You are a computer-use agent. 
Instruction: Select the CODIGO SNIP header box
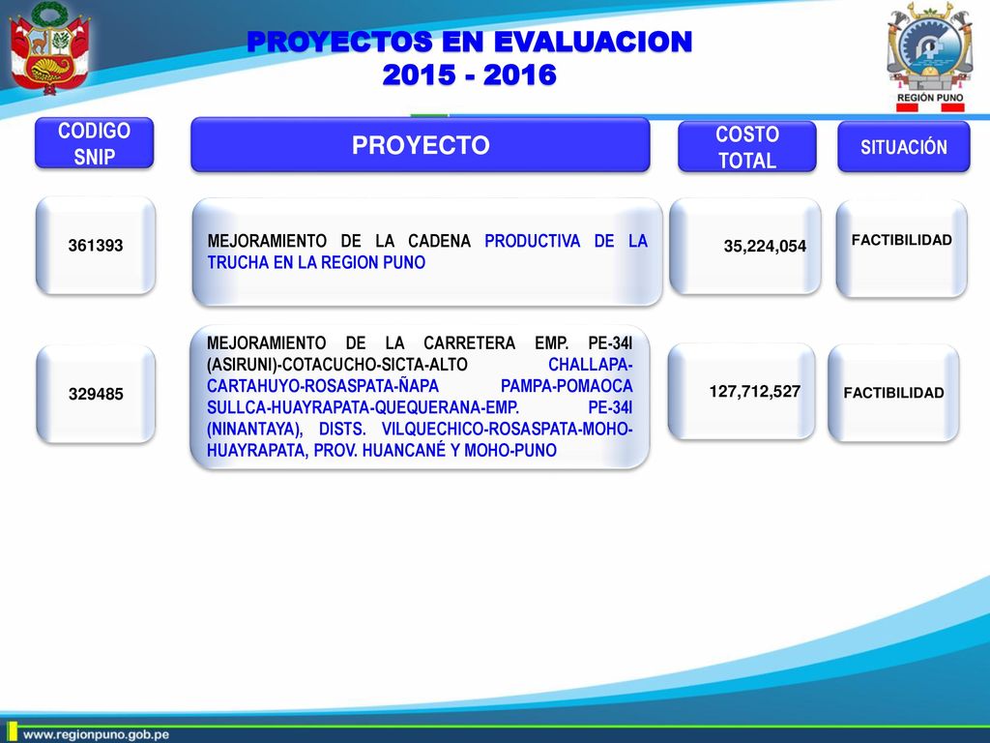(94, 143)
